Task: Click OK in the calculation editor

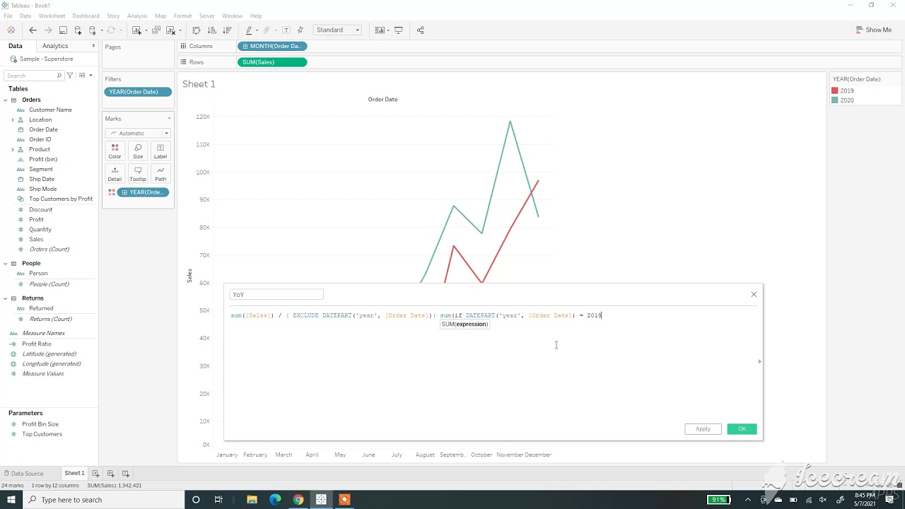Action: click(742, 429)
